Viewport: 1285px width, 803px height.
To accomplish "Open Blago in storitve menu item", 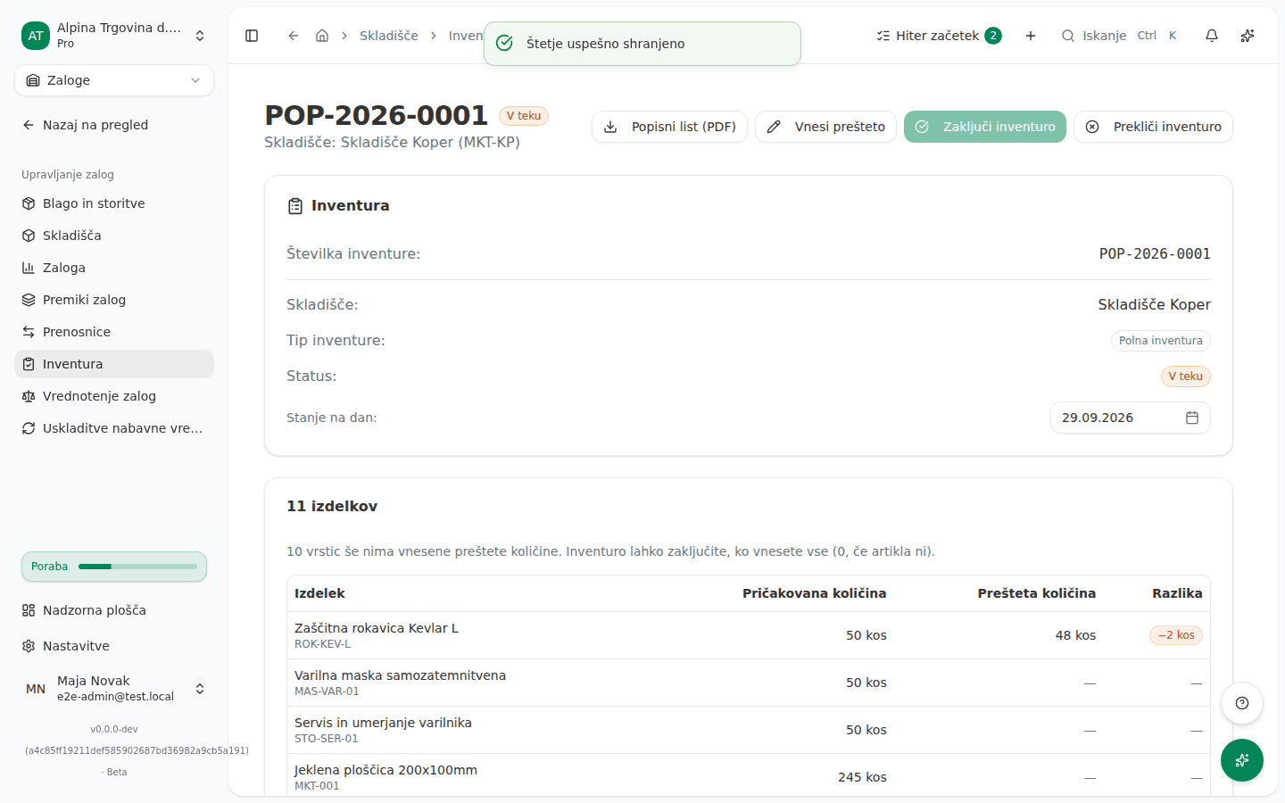I will point(114,203).
